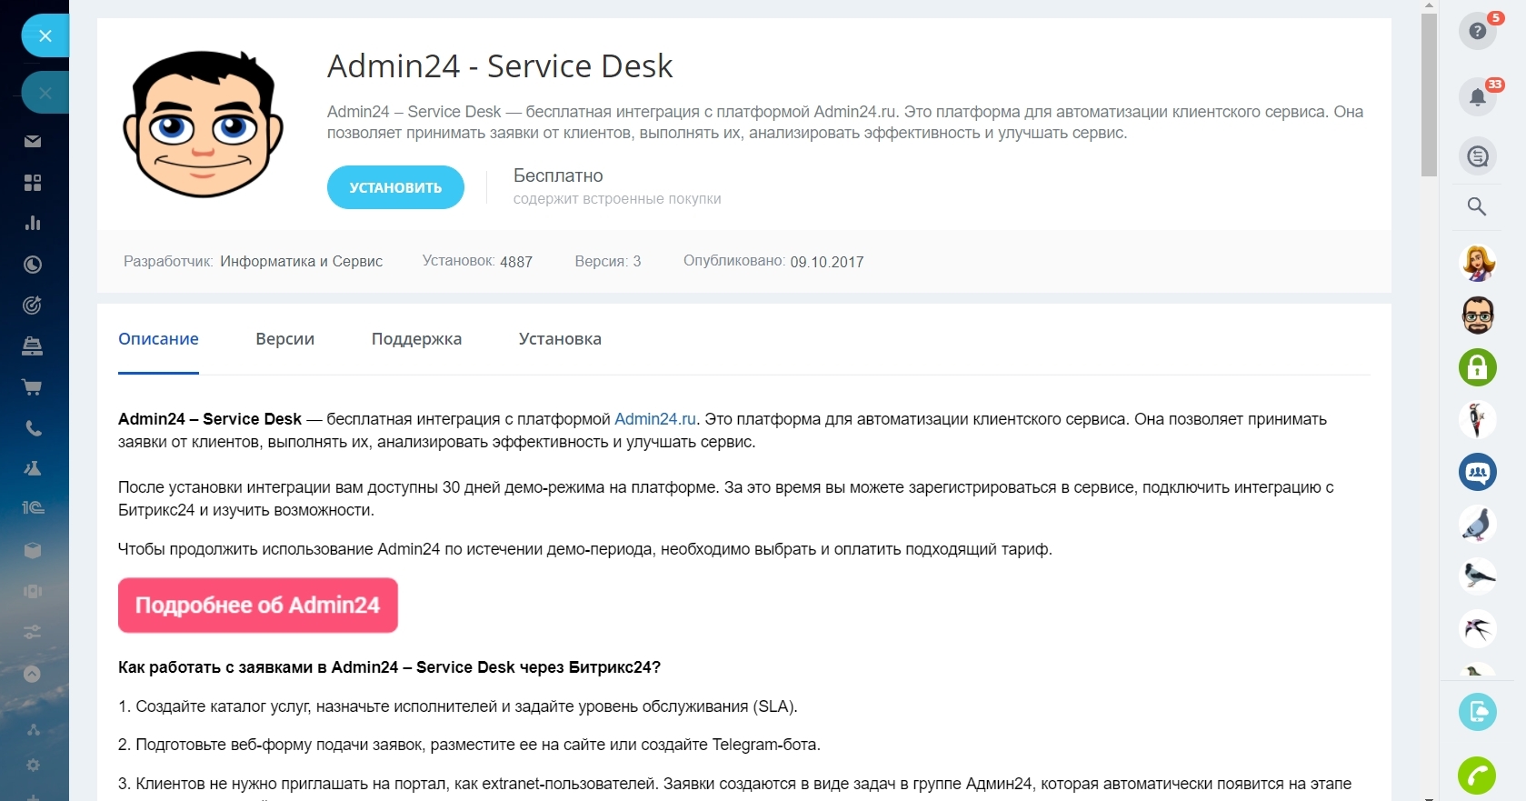Click the install count 4887
Image resolution: width=1526 pixels, height=801 pixels.
click(516, 262)
